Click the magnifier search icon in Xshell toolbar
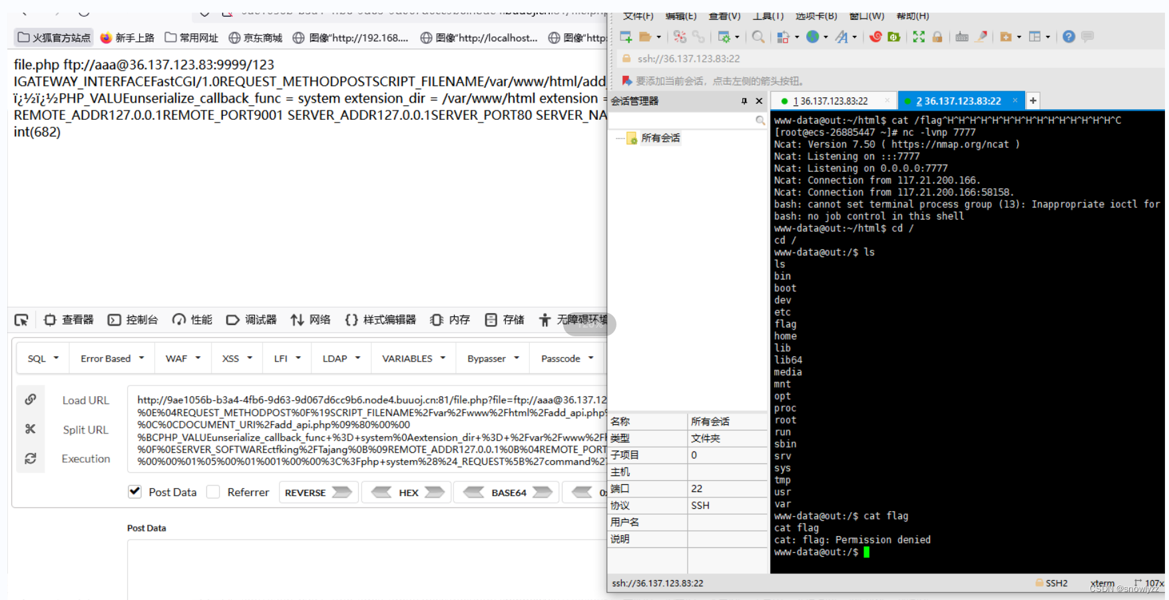1169x600 pixels. click(x=758, y=37)
